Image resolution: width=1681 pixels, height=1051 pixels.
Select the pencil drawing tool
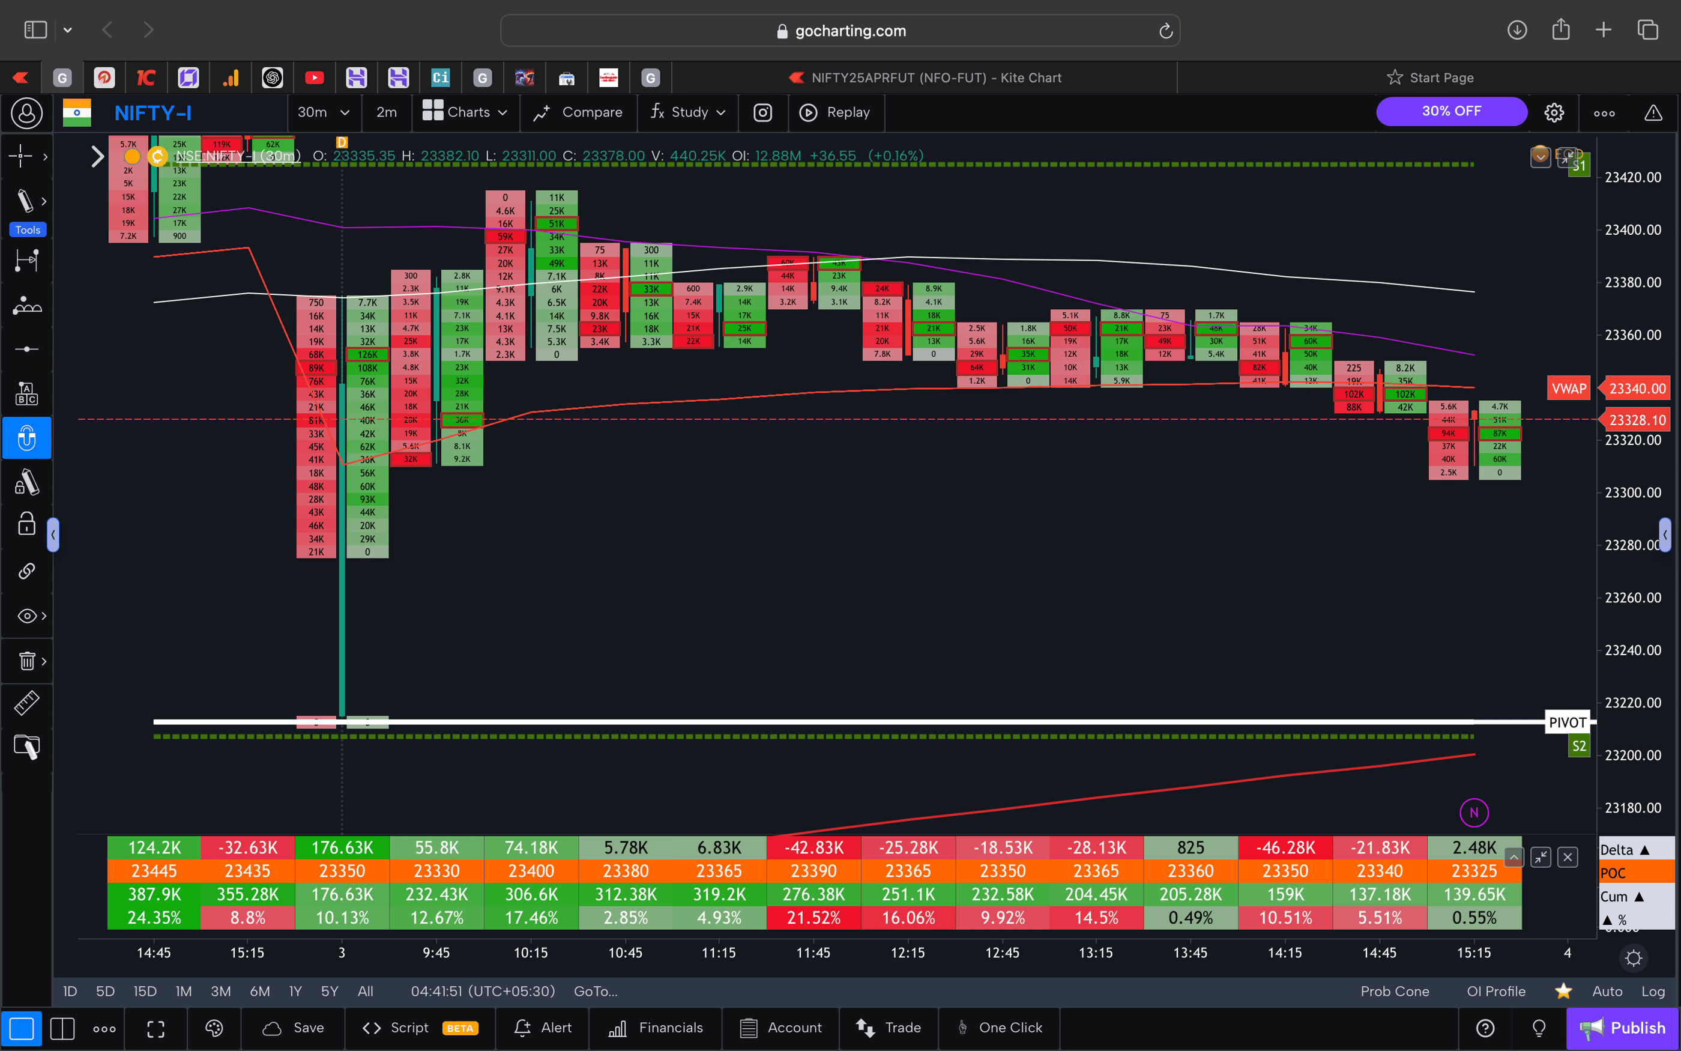tap(26, 201)
